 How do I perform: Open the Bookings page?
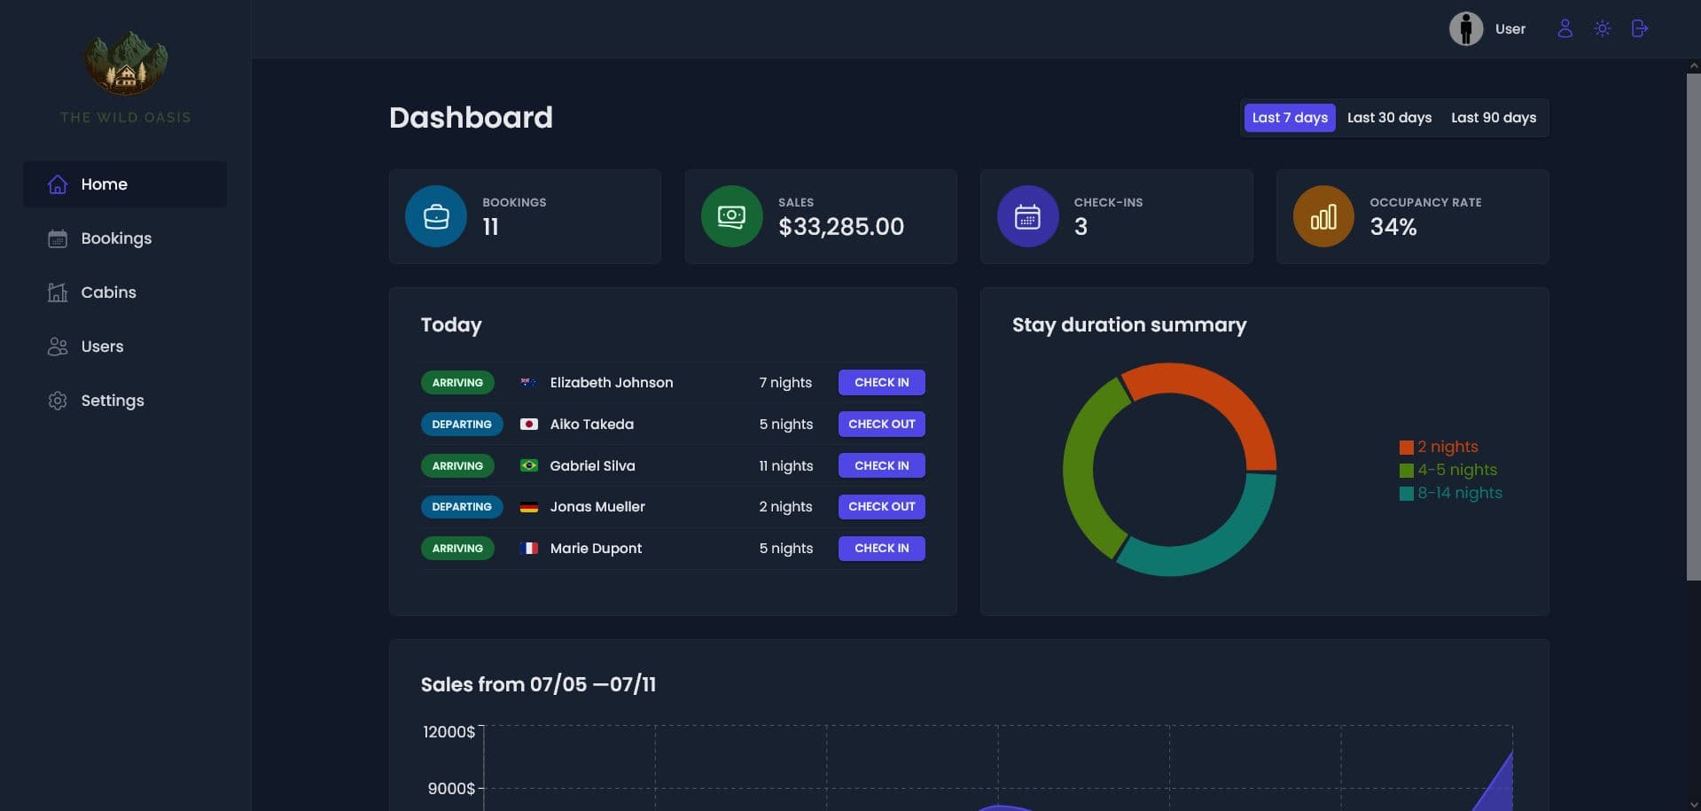point(125,238)
